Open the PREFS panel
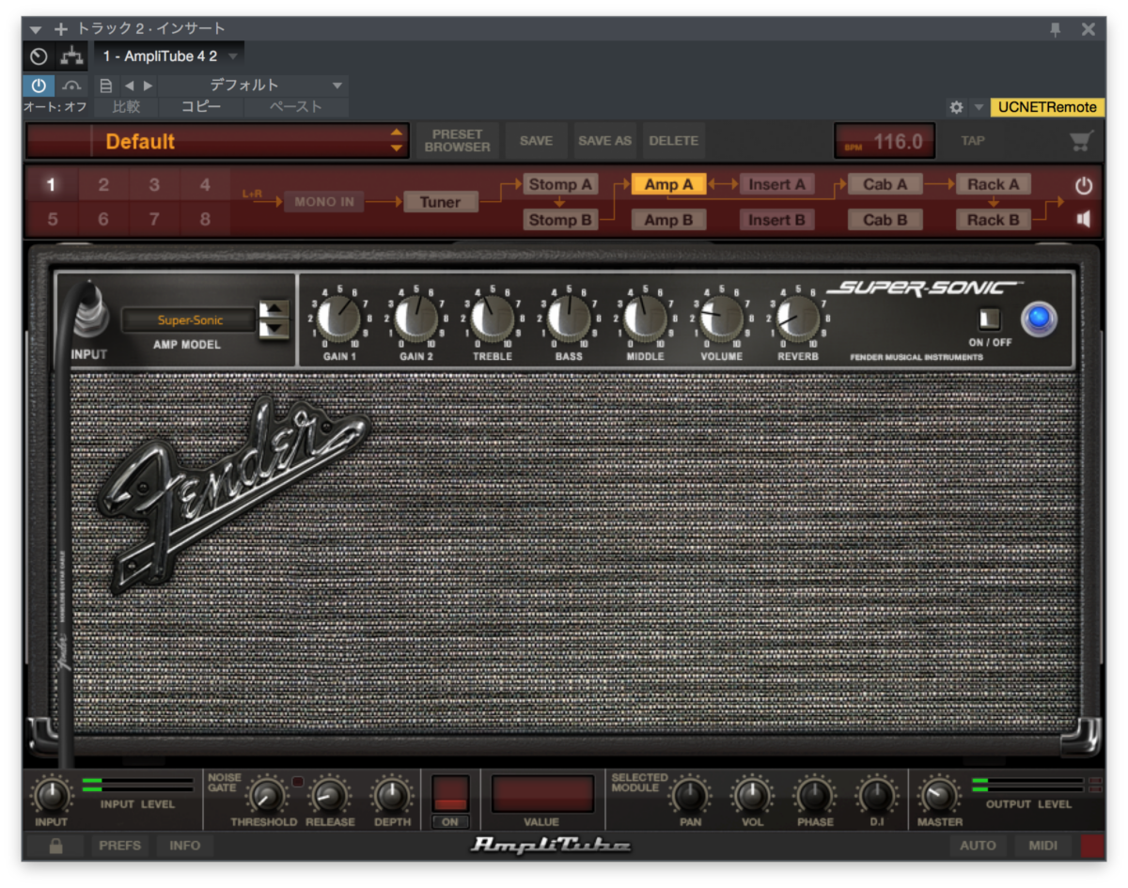1128x888 pixels. click(x=118, y=846)
